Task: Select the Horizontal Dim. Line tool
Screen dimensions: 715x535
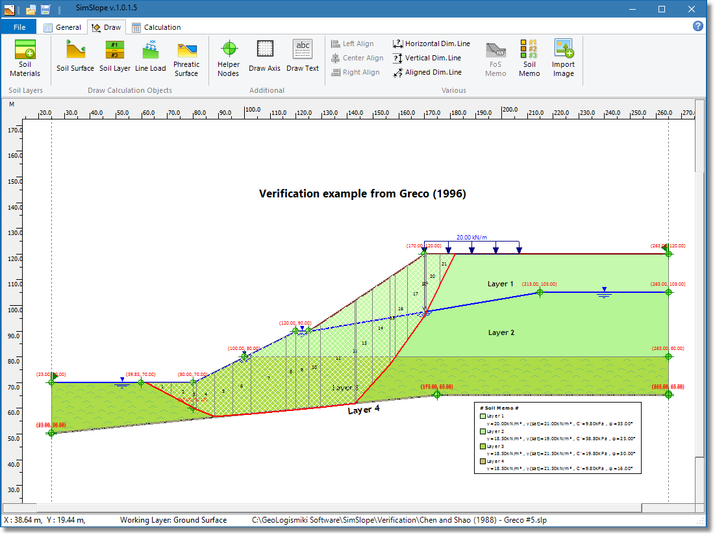Action: tap(432, 44)
